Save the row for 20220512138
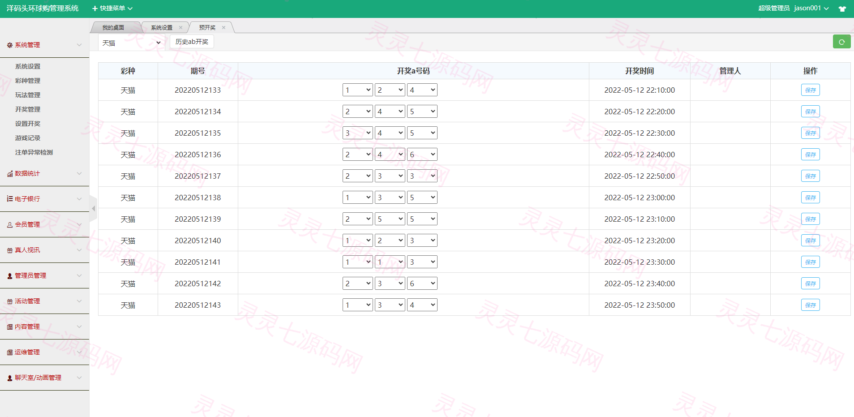 coord(811,198)
